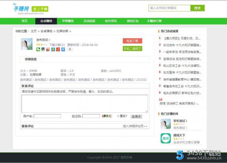Image resolution: width=227 pixels, height=163 pixels.
Task: Tick the 匿名 anonymous checkbox
Action: (x=118, y=116)
